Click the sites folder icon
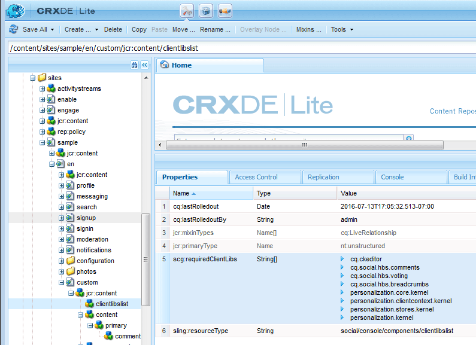476x345 pixels. click(x=42, y=78)
